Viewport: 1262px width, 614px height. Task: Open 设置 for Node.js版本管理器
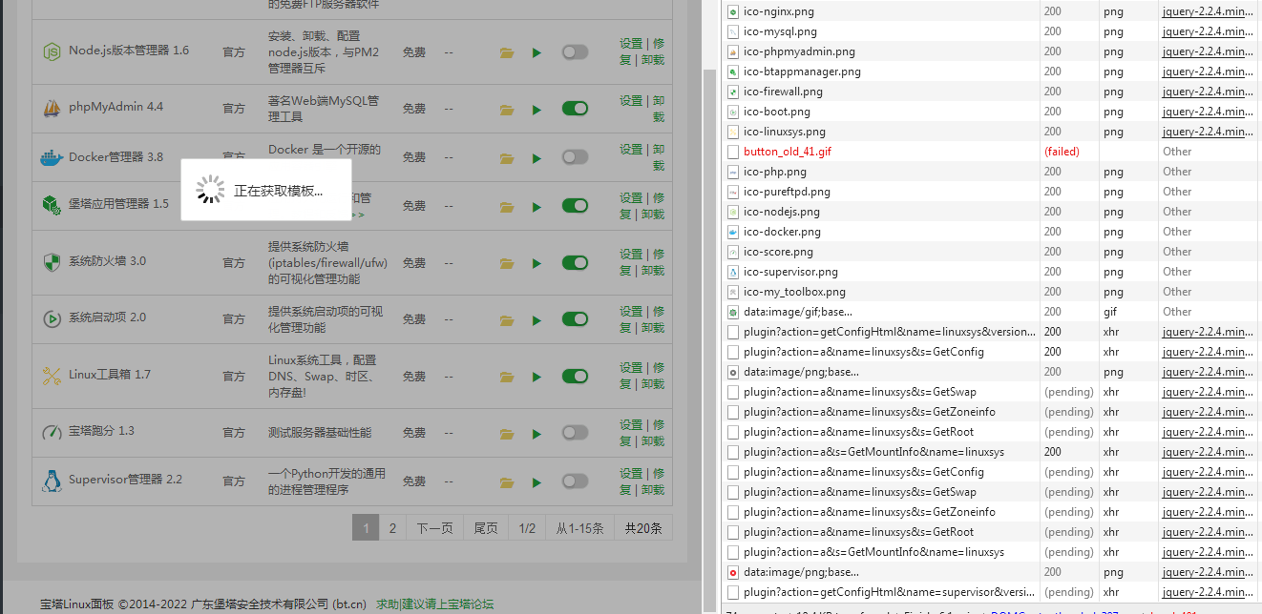click(631, 44)
